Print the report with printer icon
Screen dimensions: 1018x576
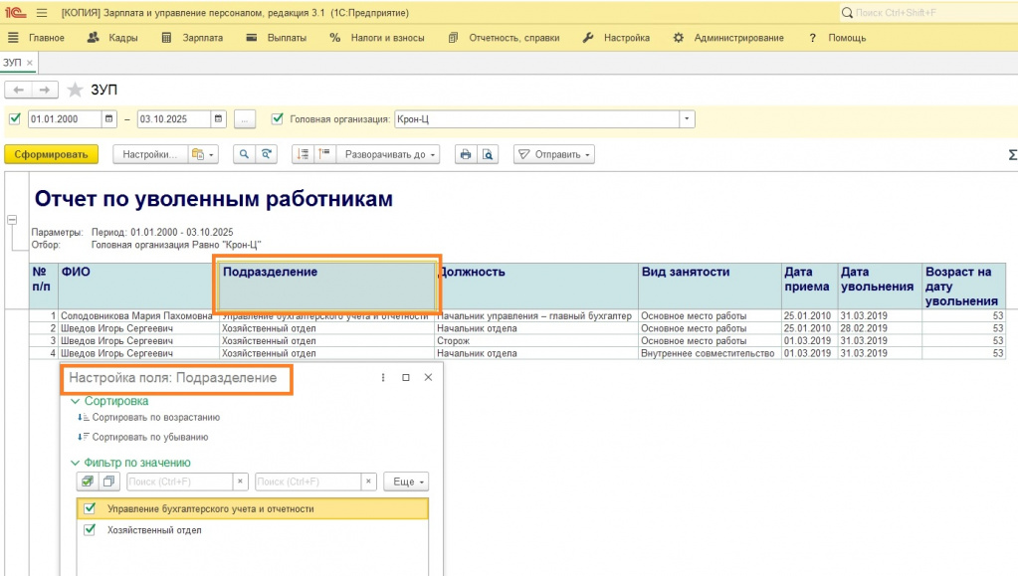(466, 154)
